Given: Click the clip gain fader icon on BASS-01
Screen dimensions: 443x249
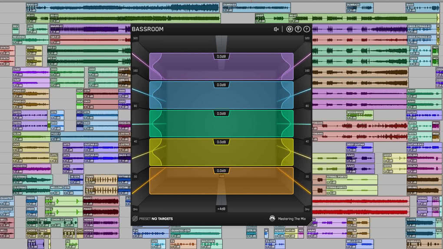Looking at the screenshot, I should pyautogui.click(x=29, y=10).
